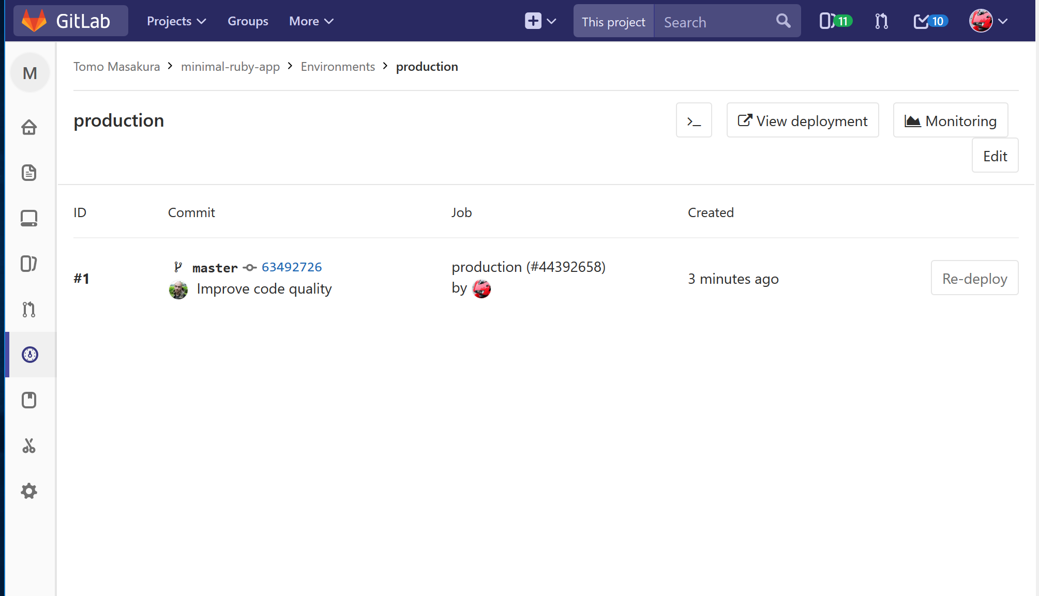Click the Re-deploy button
The width and height of the screenshot is (1039, 596).
pos(974,279)
